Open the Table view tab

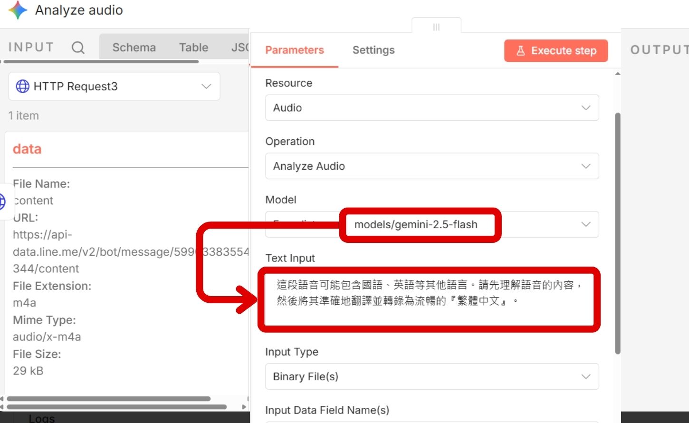(193, 47)
